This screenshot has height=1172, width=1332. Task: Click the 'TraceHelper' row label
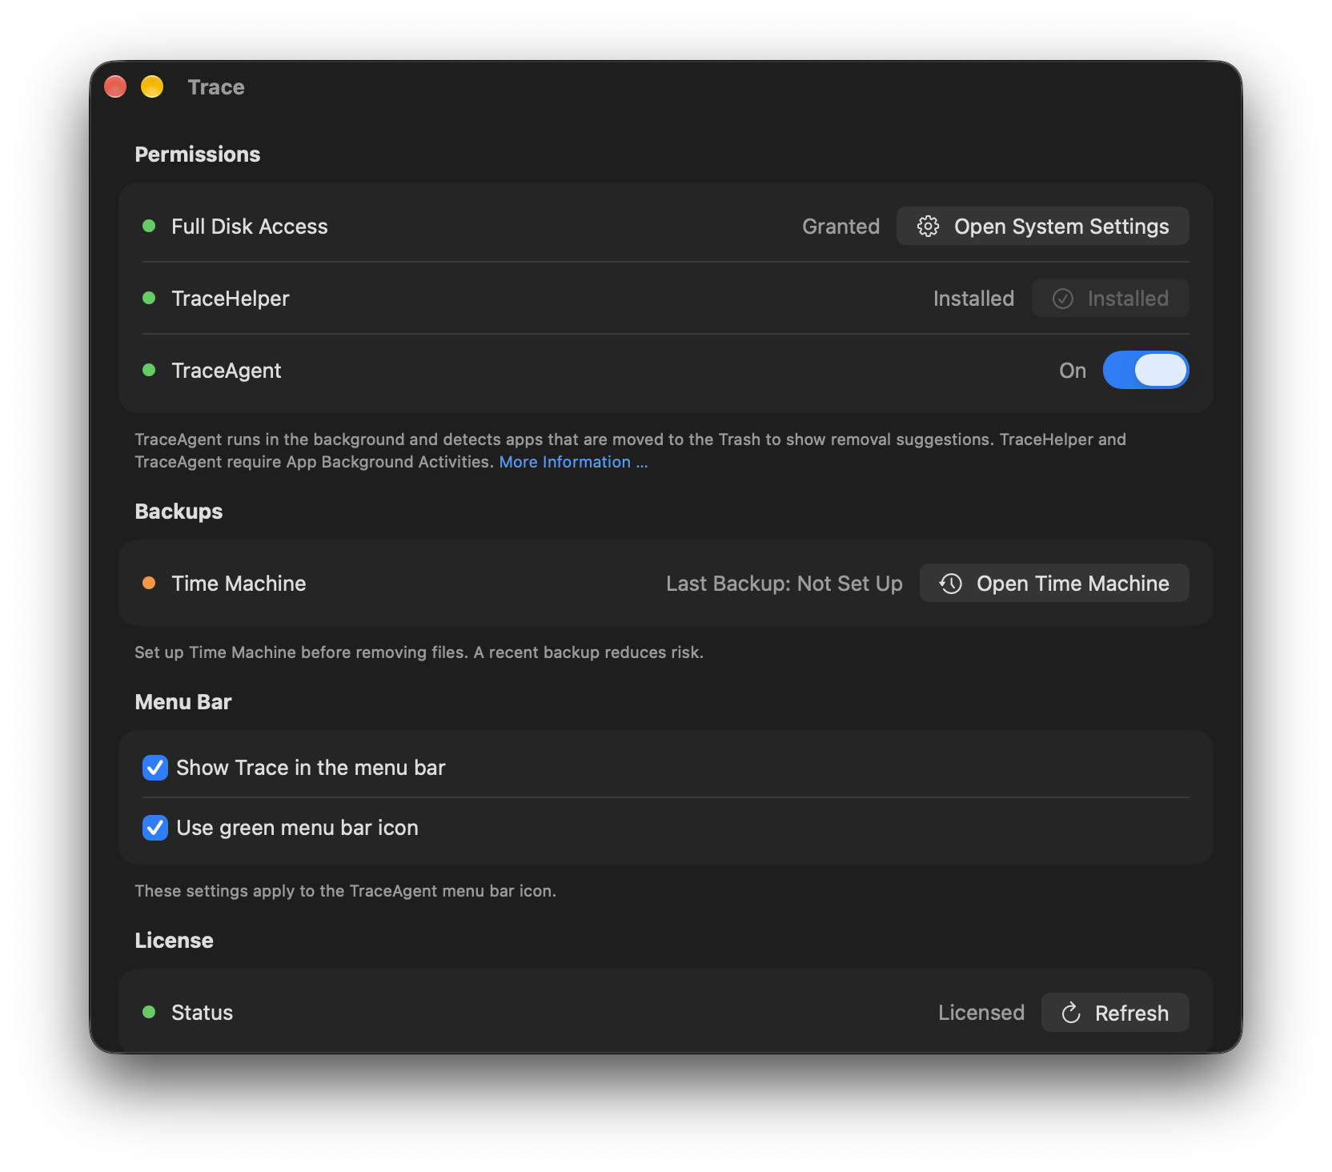(x=231, y=299)
